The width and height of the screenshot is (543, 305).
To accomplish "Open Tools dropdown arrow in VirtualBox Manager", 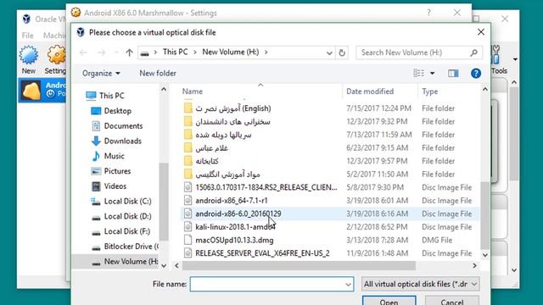I will (x=515, y=59).
